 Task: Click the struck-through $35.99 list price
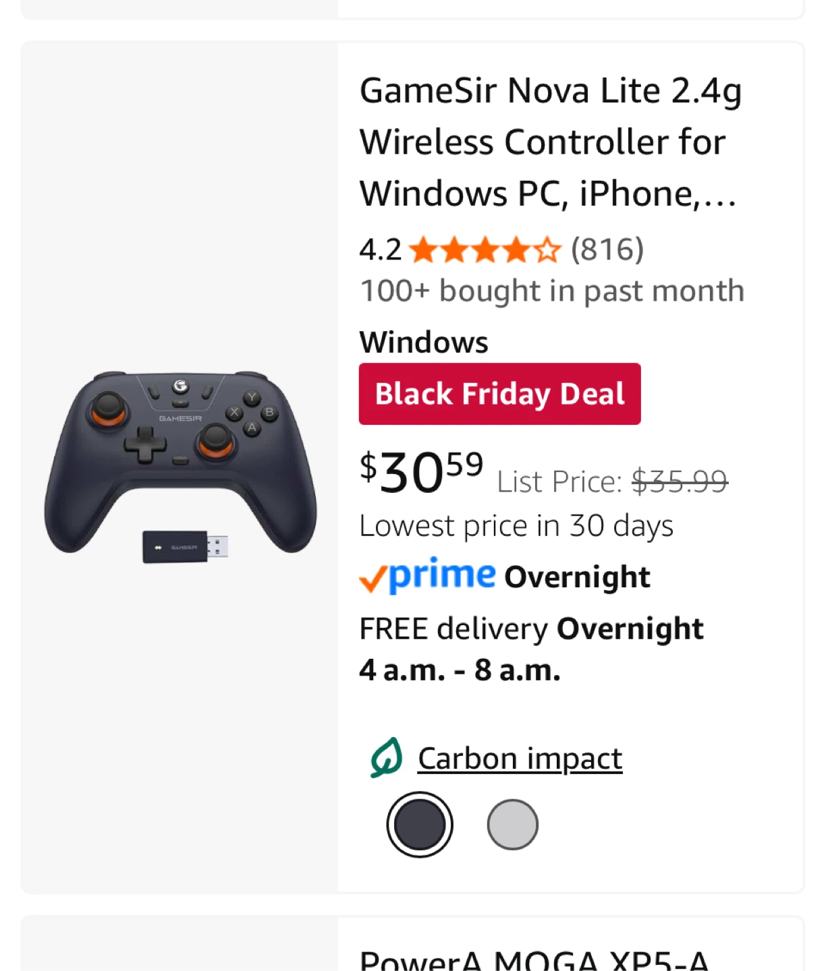tap(680, 481)
